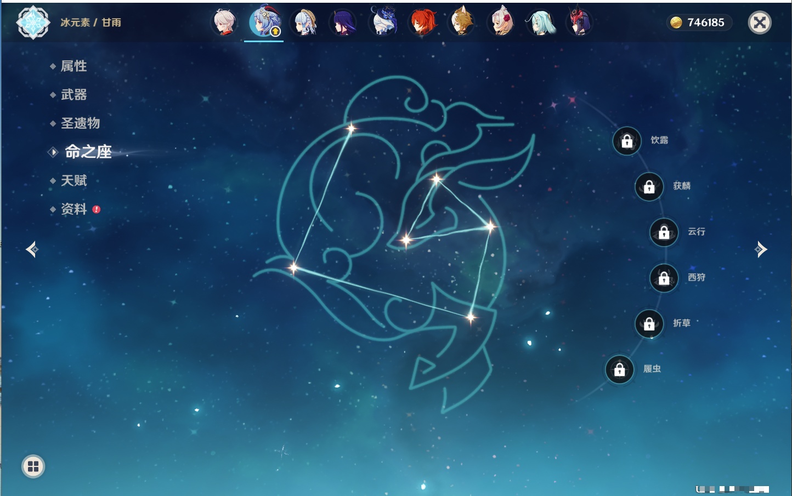Click the 云行 constellation label
Image resolution: width=792 pixels, height=496 pixels.
point(697,232)
